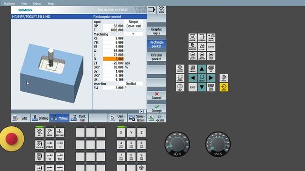Click the Simulation softkey
Screen dimensions: 305x171
pos(137,118)
